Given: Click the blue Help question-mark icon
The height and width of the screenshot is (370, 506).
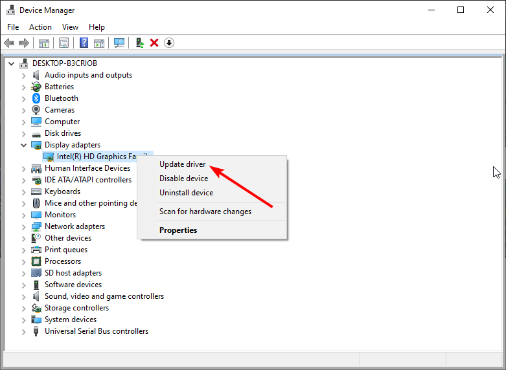Looking at the screenshot, I should (84, 43).
